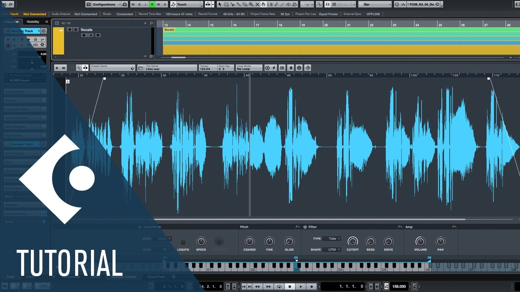Click the sample Tempo 120.04 field
520x292 pixels.
pyautogui.click(x=207, y=68)
